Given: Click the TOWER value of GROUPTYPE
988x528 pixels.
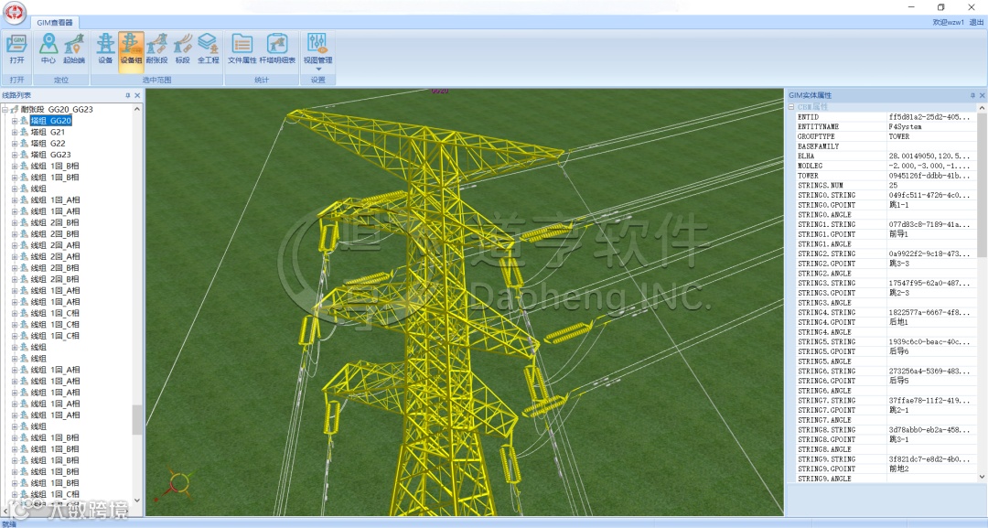Looking at the screenshot, I should pos(899,136).
